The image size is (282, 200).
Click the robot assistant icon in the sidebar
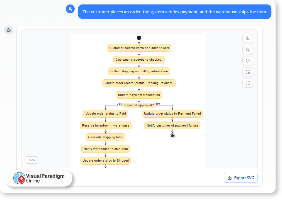coord(9,30)
